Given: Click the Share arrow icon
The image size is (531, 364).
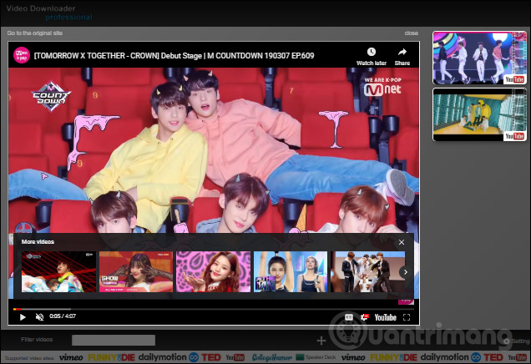Looking at the screenshot, I should (x=402, y=52).
